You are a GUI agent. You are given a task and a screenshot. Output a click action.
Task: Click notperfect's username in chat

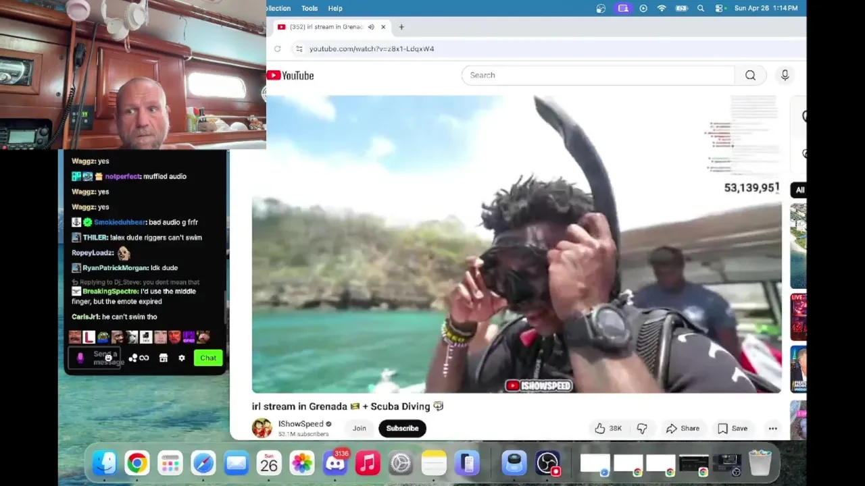(x=122, y=176)
